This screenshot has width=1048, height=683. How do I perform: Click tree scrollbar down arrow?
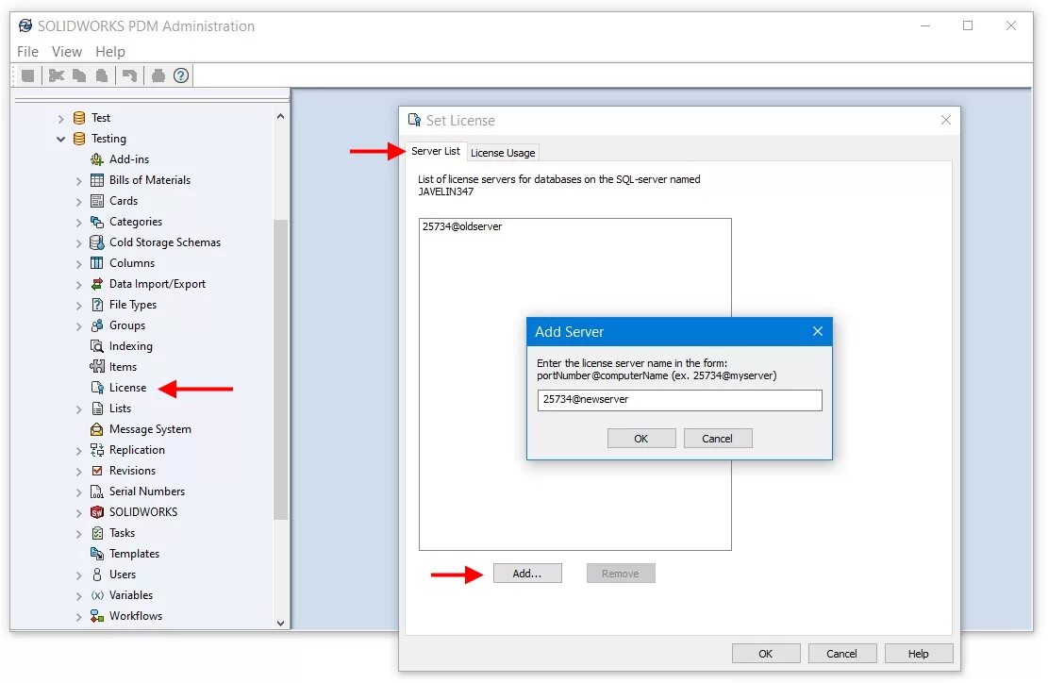tap(281, 623)
